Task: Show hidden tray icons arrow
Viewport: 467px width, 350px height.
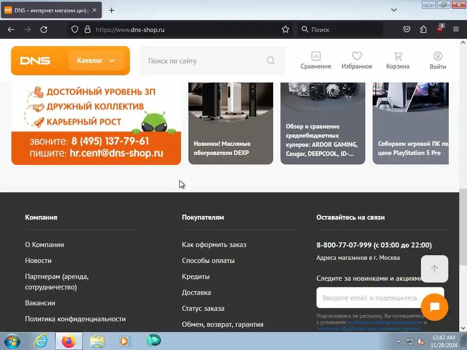Action: [x=399, y=342]
